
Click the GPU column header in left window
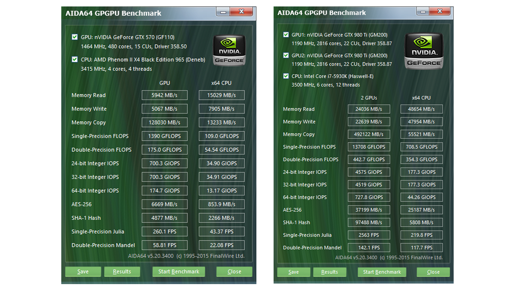point(164,83)
